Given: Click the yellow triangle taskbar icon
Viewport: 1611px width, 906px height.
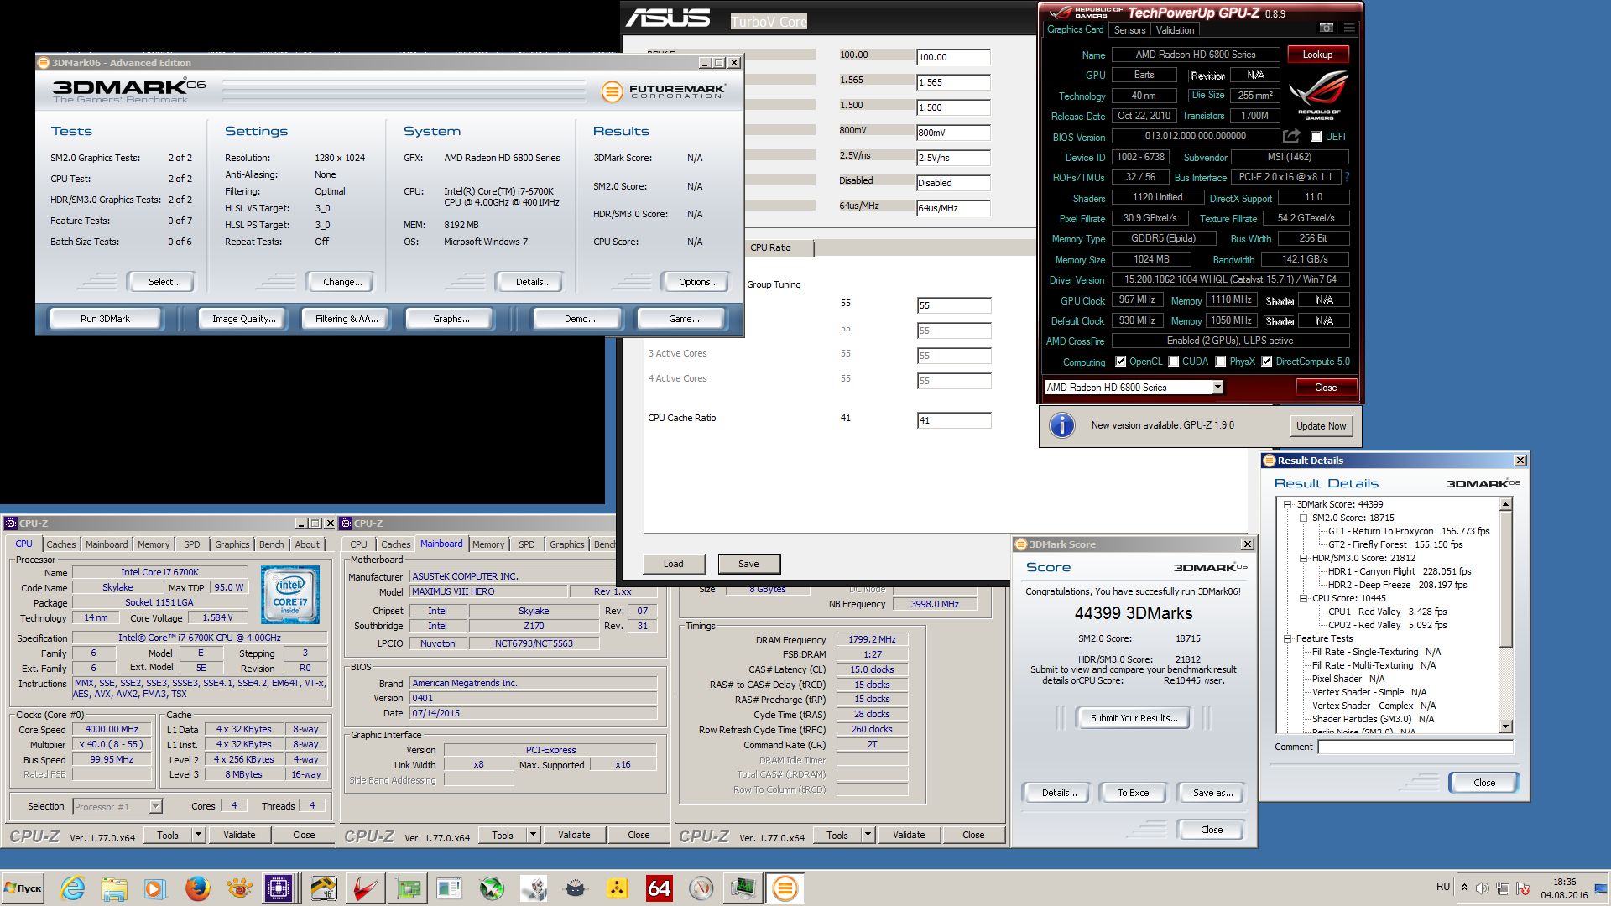Looking at the screenshot, I should [617, 888].
